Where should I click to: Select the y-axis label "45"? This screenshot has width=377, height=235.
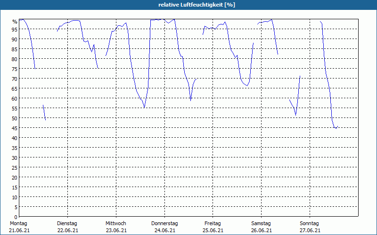[15, 128]
